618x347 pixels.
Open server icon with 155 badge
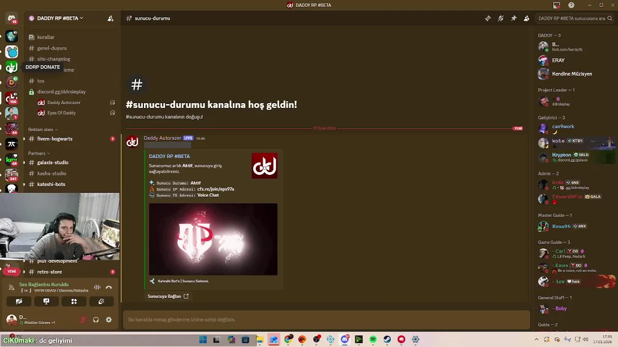click(x=12, y=98)
